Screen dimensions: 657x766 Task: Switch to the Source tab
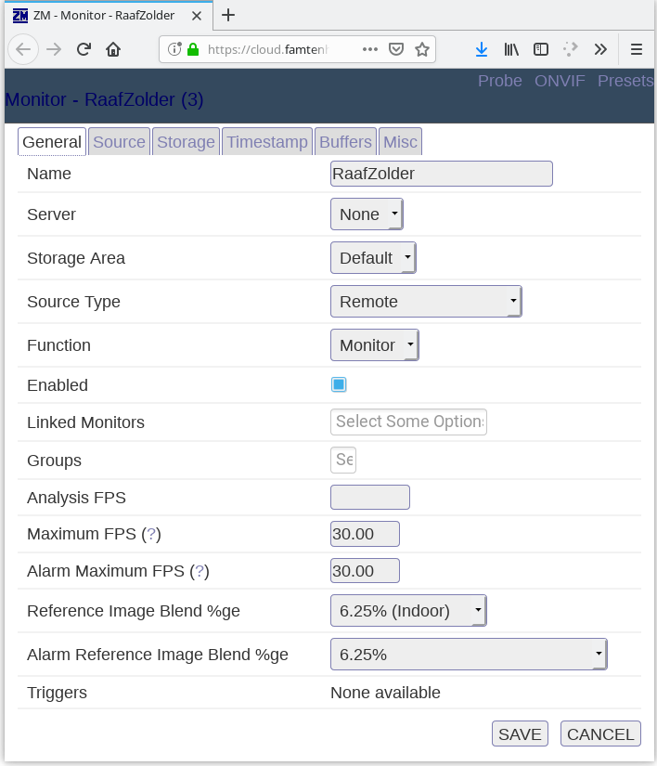(119, 142)
